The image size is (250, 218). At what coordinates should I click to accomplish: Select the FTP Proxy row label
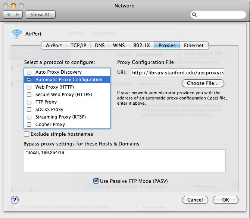pos(46,102)
